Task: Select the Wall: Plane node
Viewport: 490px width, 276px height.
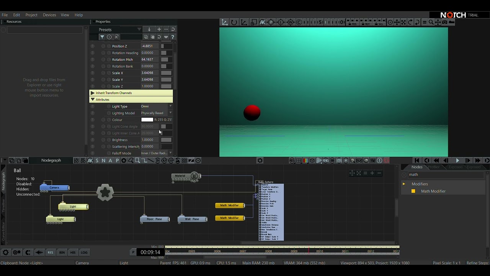Action: [192, 219]
